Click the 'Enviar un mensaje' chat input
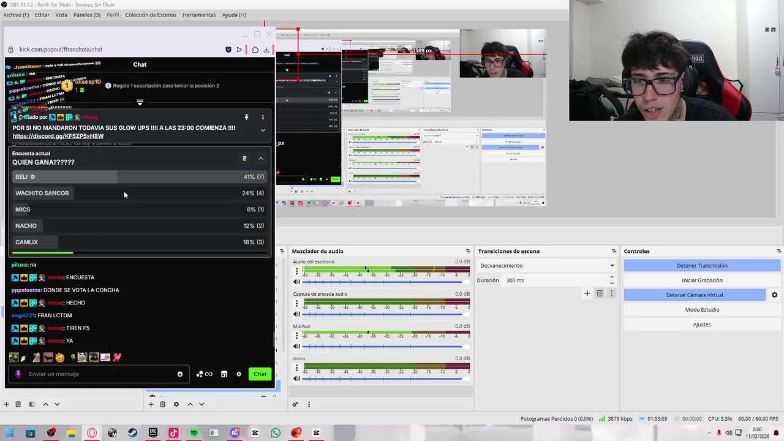The height and width of the screenshot is (441, 784). coord(98,374)
